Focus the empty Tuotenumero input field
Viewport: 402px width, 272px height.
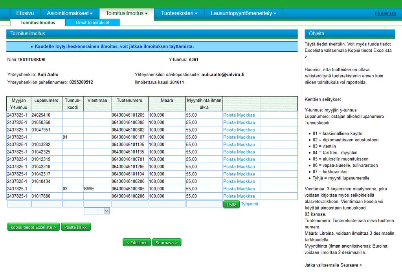tap(130, 204)
